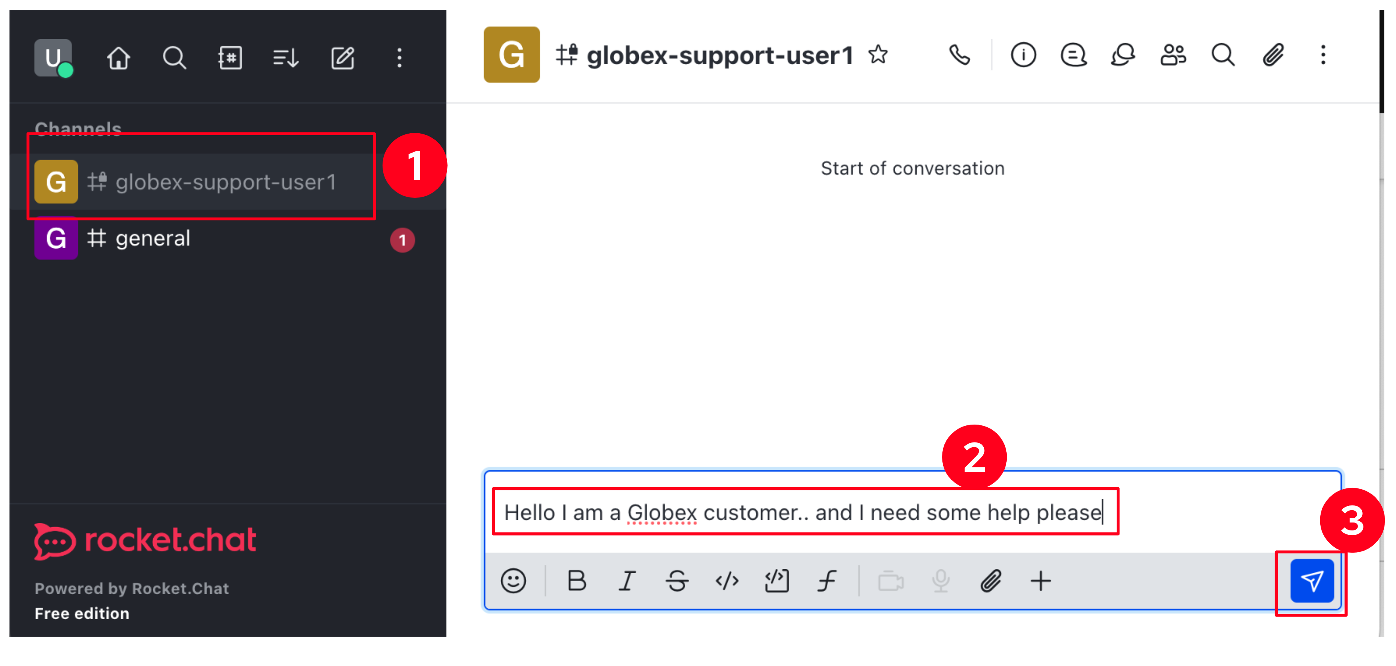1396x666 pixels.
Task: Click the globex-support-user1 room title
Action: [720, 55]
